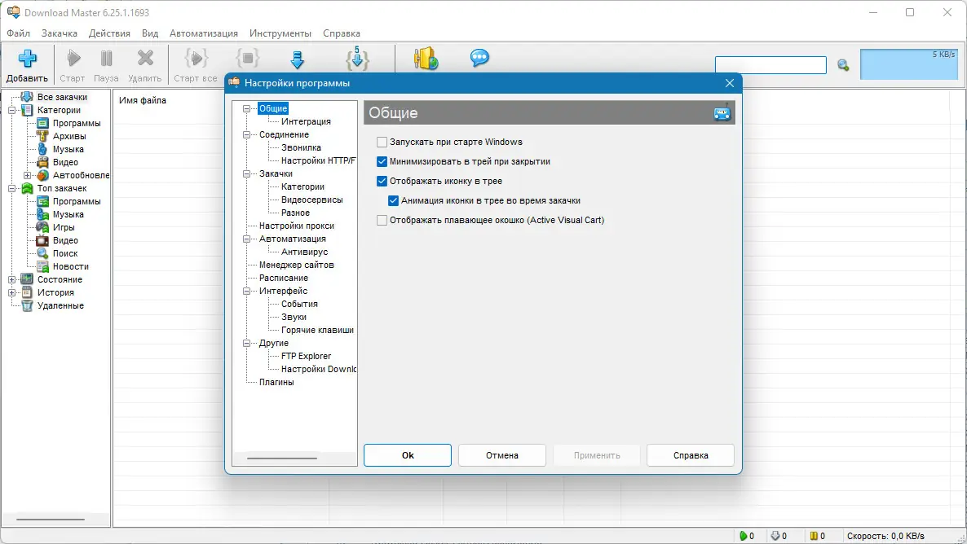Click the History tree icon
The height and width of the screenshot is (544, 967).
(x=27, y=292)
